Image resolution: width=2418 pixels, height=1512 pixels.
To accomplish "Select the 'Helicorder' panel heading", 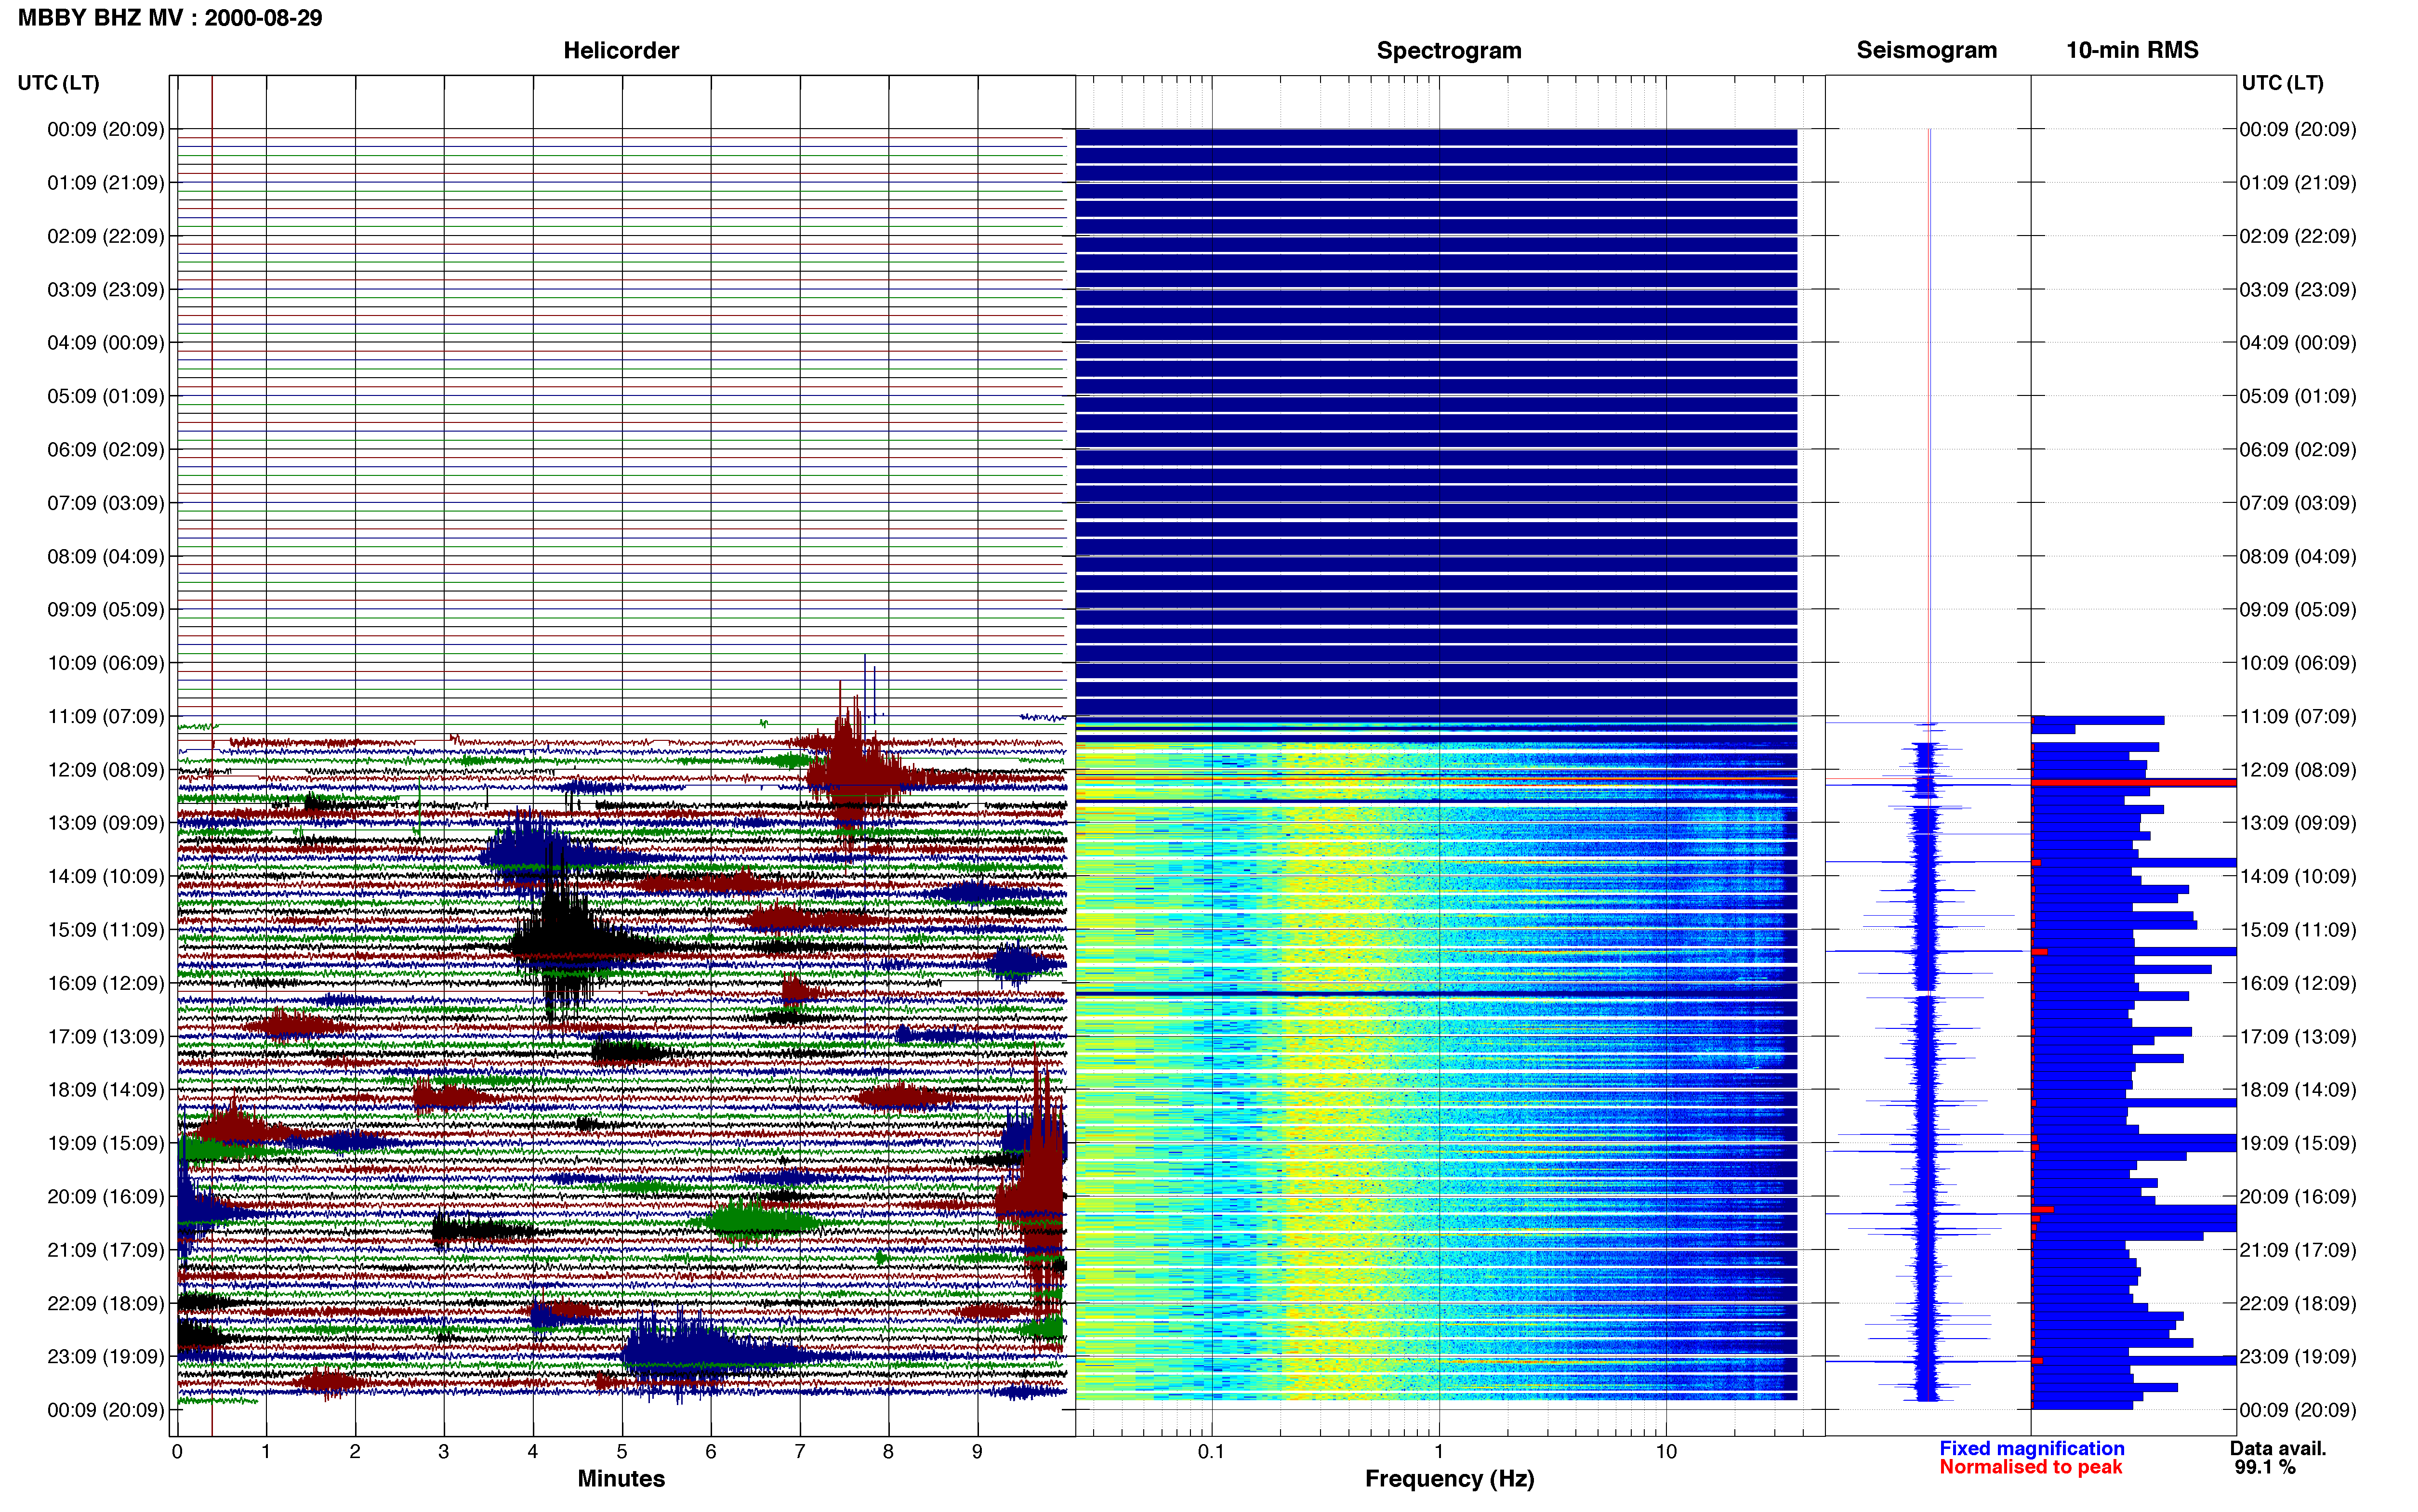I will coord(621,50).
